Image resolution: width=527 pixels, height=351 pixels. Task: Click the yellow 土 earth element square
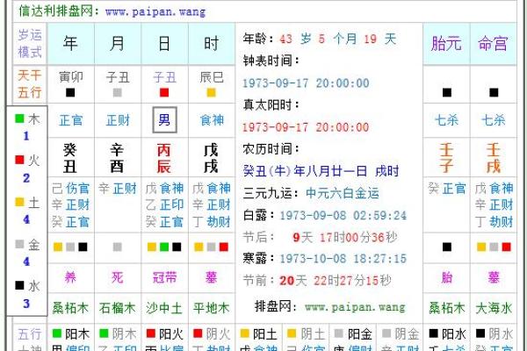[20, 202]
